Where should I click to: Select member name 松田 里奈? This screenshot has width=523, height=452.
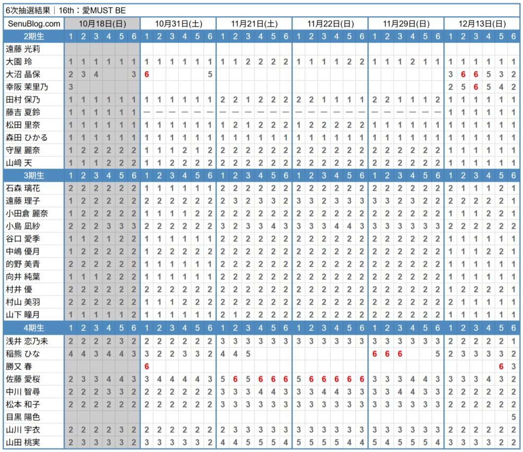coord(23,125)
